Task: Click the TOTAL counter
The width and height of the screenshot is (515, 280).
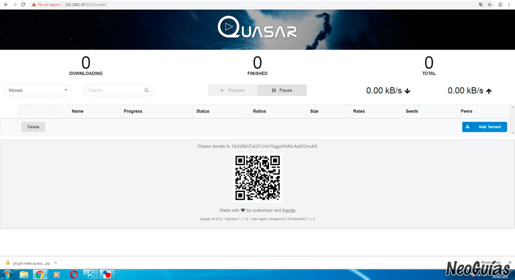Action: tap(429, 66)
